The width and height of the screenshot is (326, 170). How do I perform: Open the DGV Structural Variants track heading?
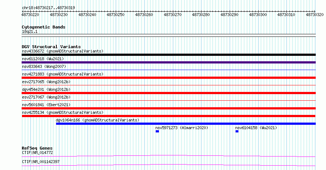click(x=51, y=47)
